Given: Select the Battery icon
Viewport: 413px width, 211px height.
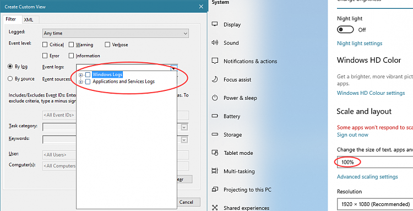Looking at the screenshot, I should pyautogui.click(x=215, y=116).
